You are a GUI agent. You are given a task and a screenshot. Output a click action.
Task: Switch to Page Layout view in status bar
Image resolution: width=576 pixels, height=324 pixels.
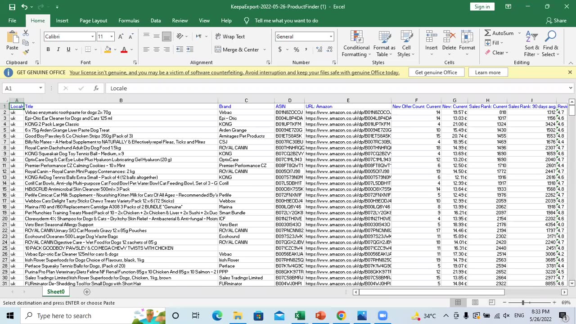pyautogui.click(x=475, y=303)
